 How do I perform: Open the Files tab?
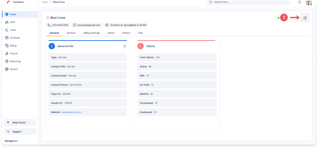pyautogui.click(x=140, y=33)
